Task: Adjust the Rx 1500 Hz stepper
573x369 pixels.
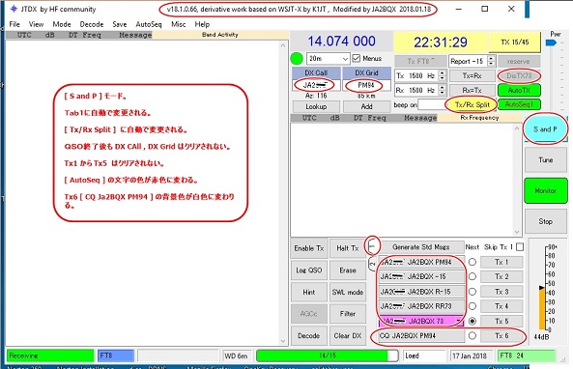Action: pyautogui.click(x=443, y=90)
